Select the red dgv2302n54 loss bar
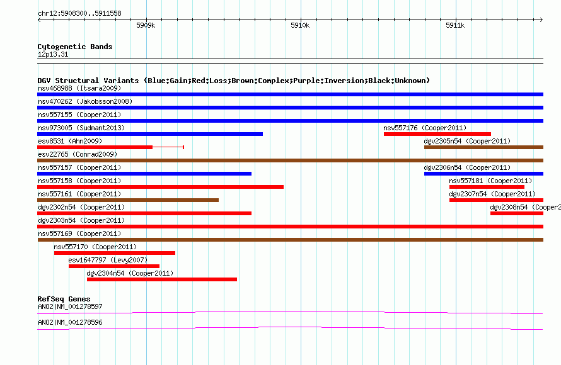The image size is (561, 365). point(144,213)
